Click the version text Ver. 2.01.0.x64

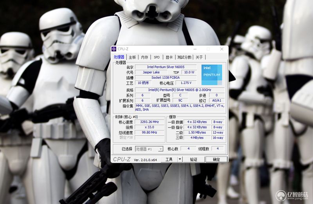tap(145, 160)
